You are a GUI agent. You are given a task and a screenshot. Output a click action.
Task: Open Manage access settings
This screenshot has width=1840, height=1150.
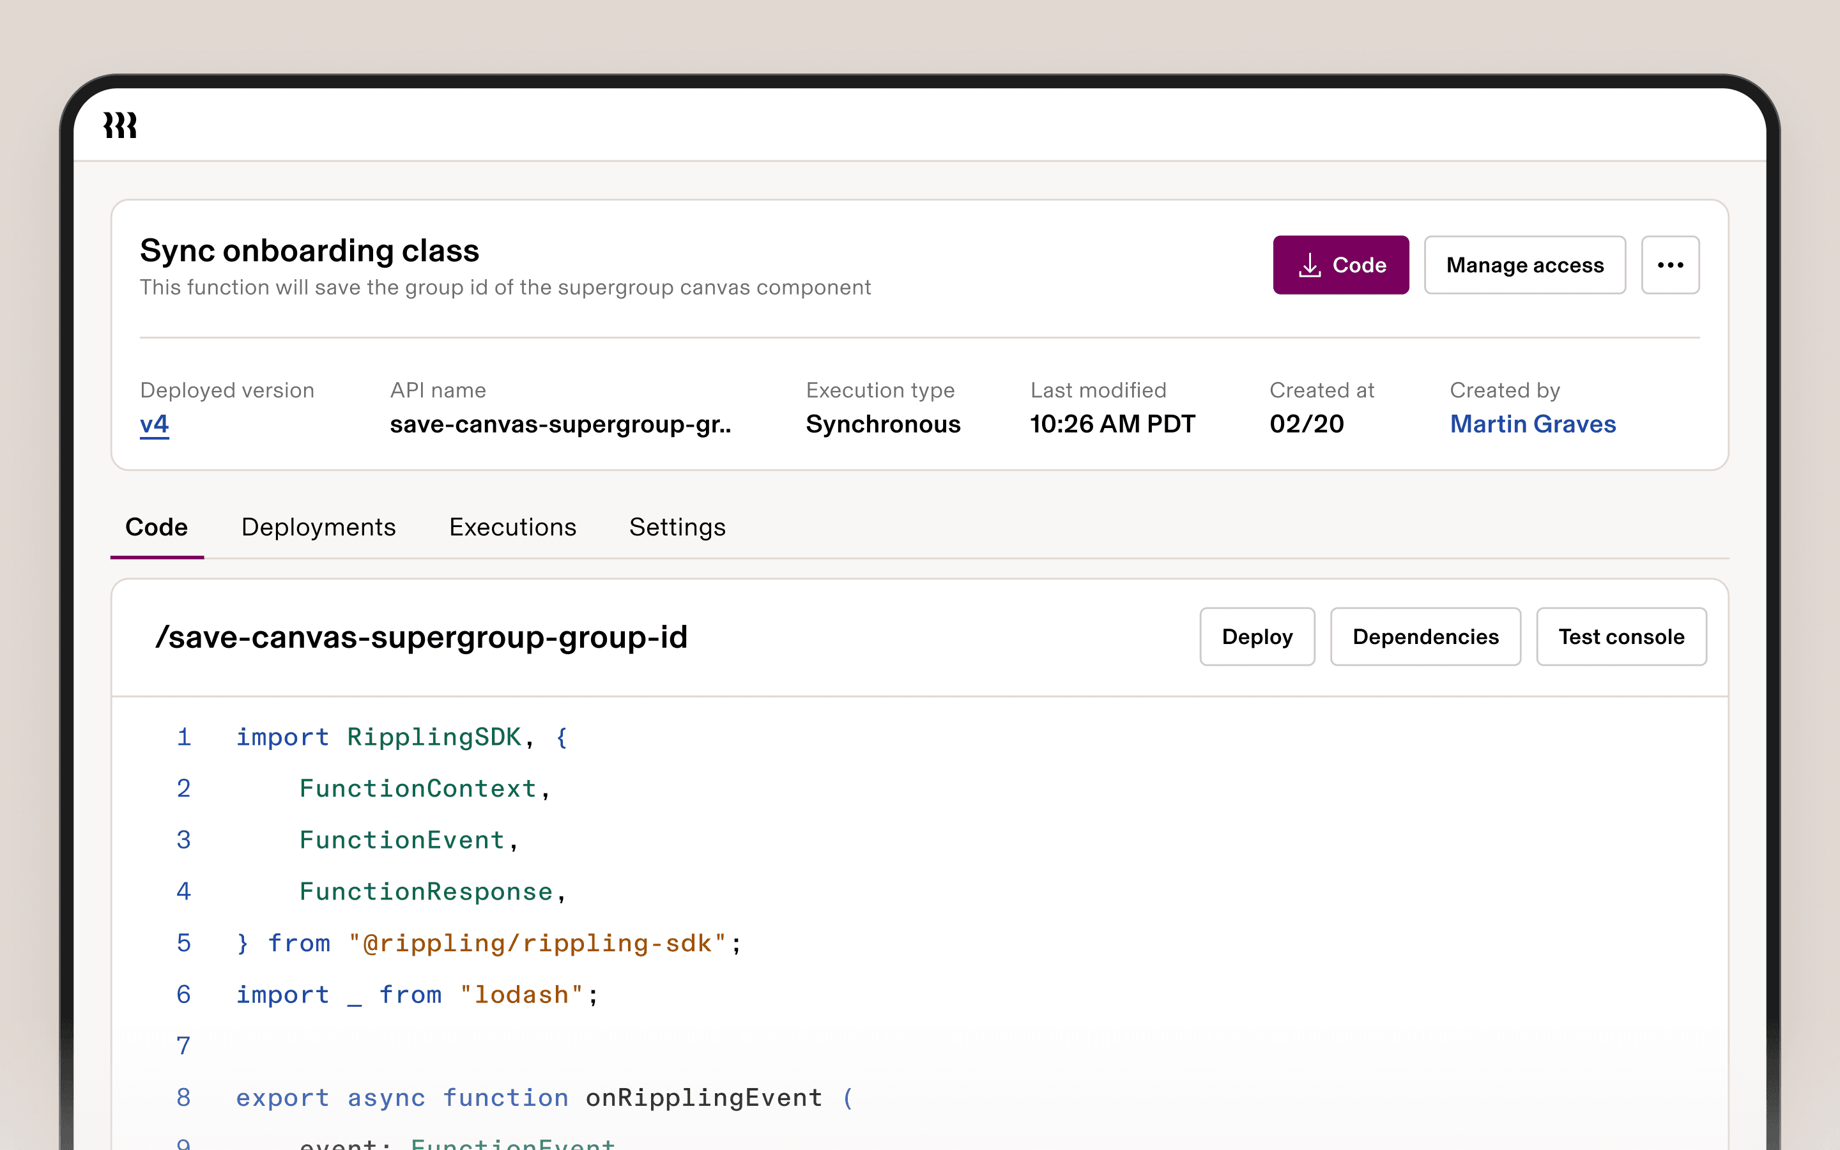pos(1524,264)
